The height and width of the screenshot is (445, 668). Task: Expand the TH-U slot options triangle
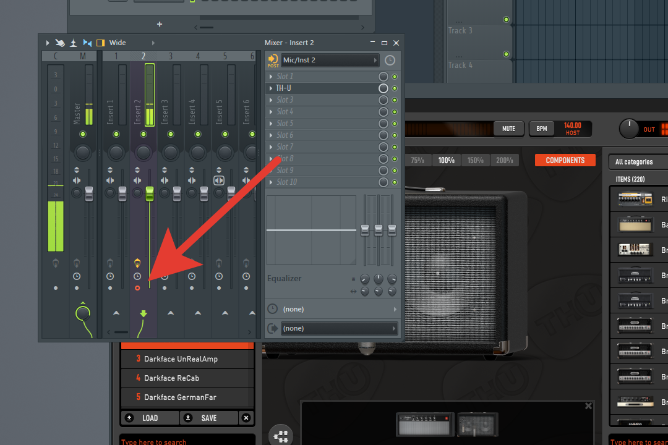coord(270,88)
